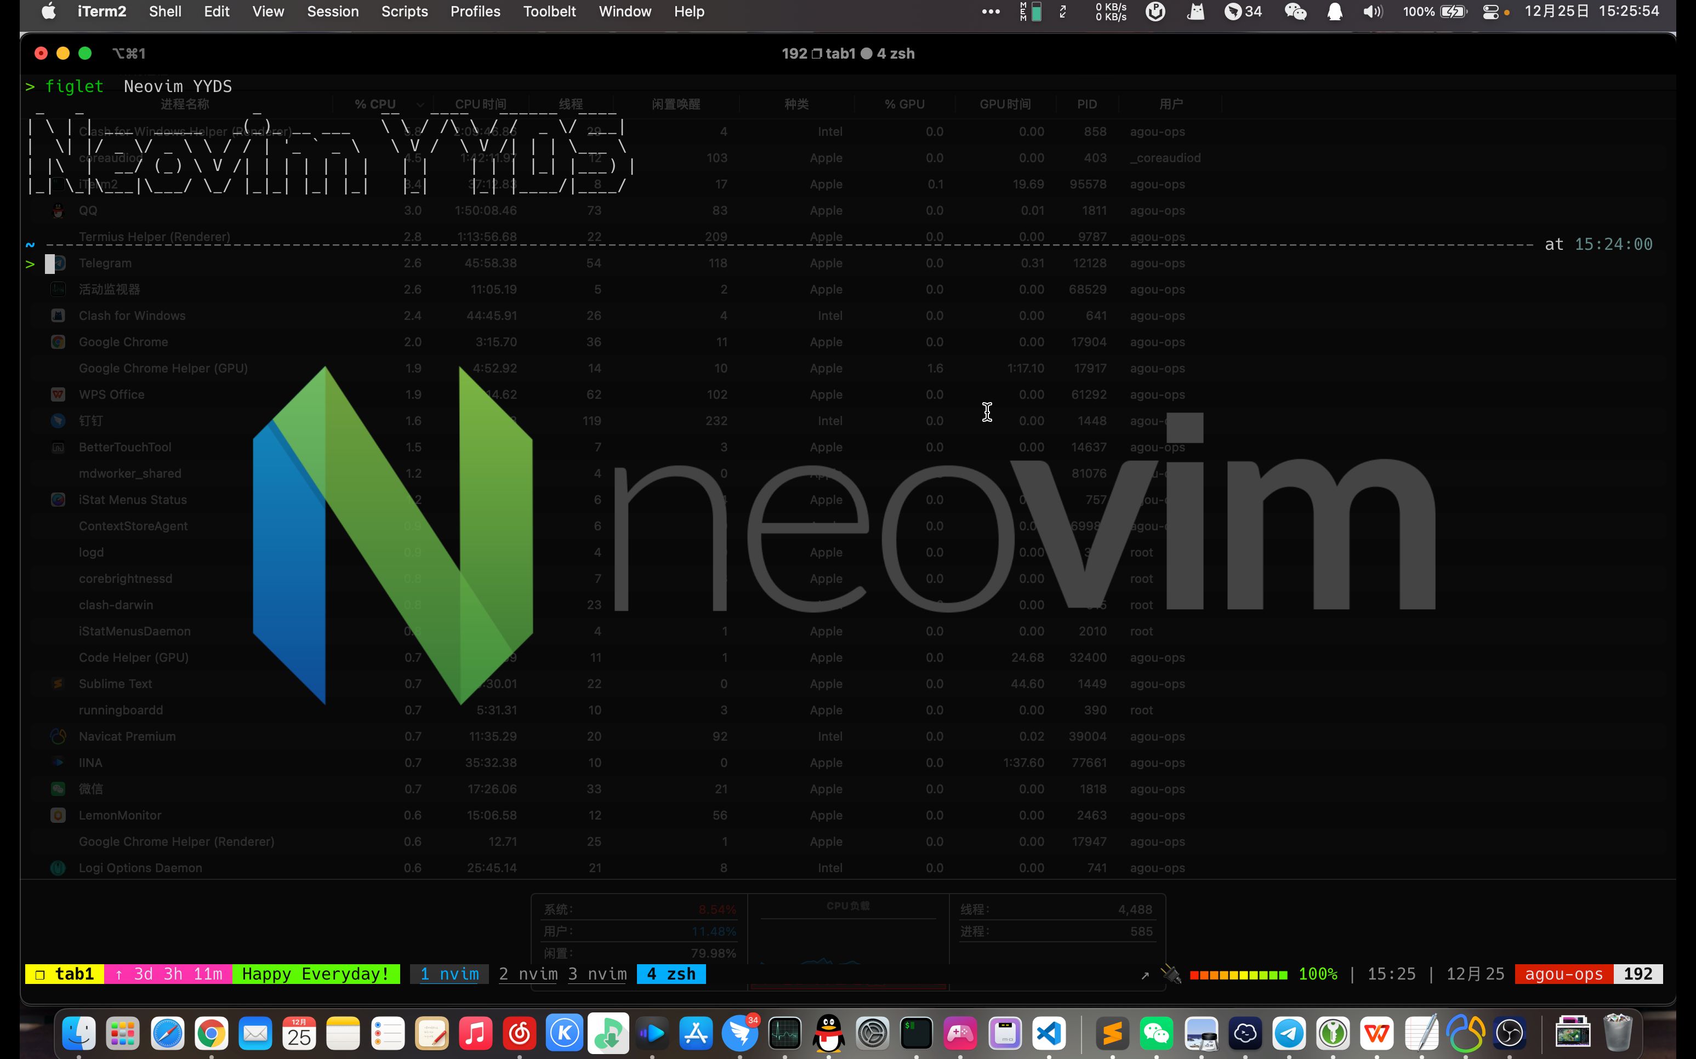The height and width of the screenshot is (1059, 1696).
Task: Select the tmux window '3 nvim'
Action: (597, 974)
